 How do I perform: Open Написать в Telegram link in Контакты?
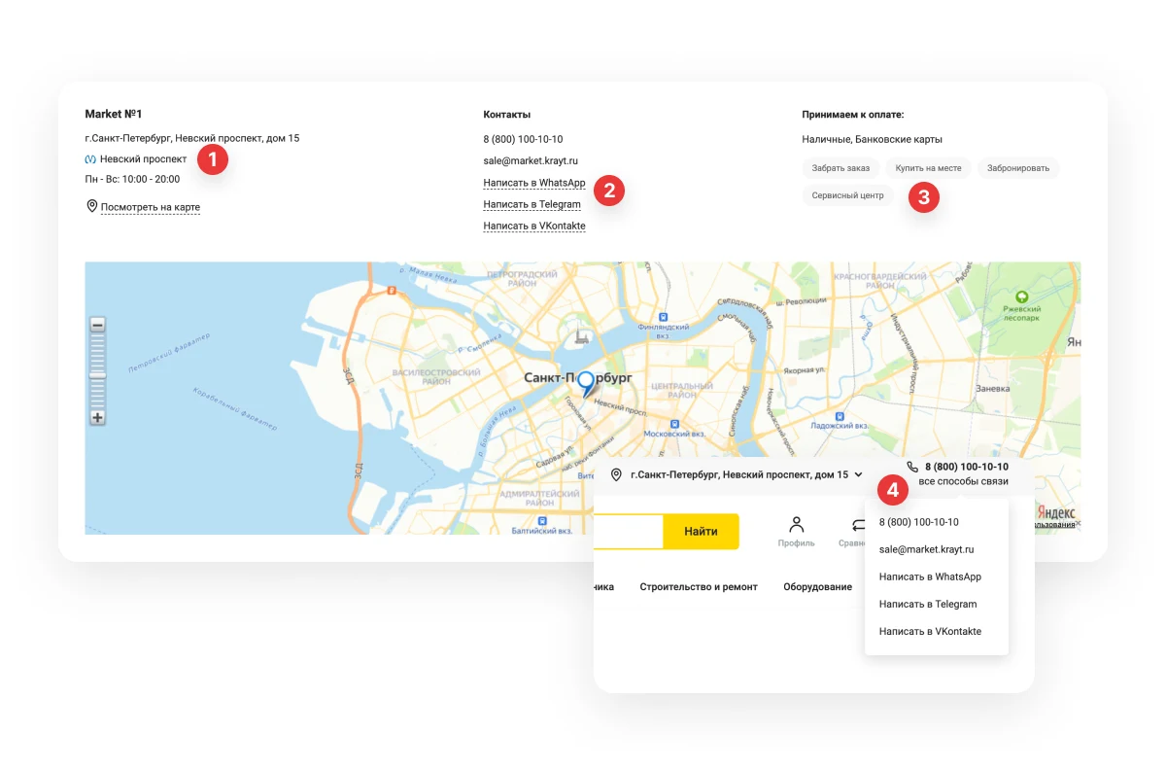tap(532, 204)
